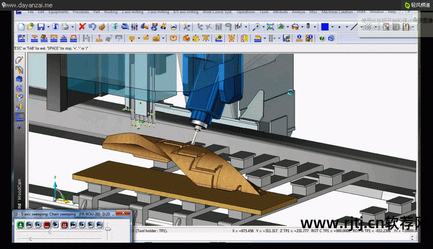The height and width of the screenshot is (249, 433).
Task: Click the cylinder tool icon
Action: click(308, 26)
